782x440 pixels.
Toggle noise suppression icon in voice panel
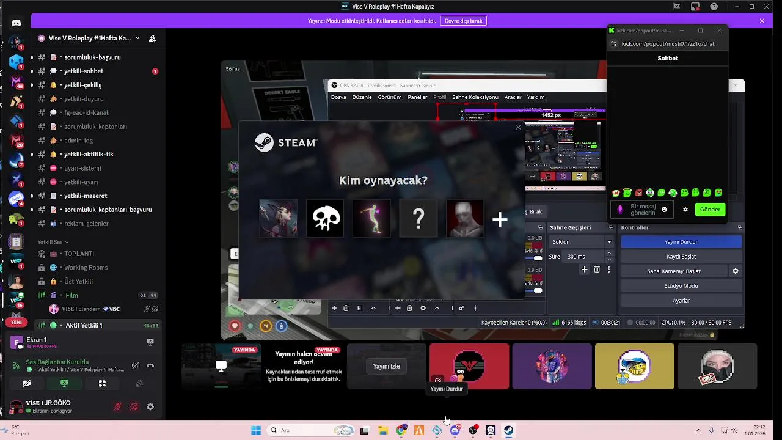(136, 365)
